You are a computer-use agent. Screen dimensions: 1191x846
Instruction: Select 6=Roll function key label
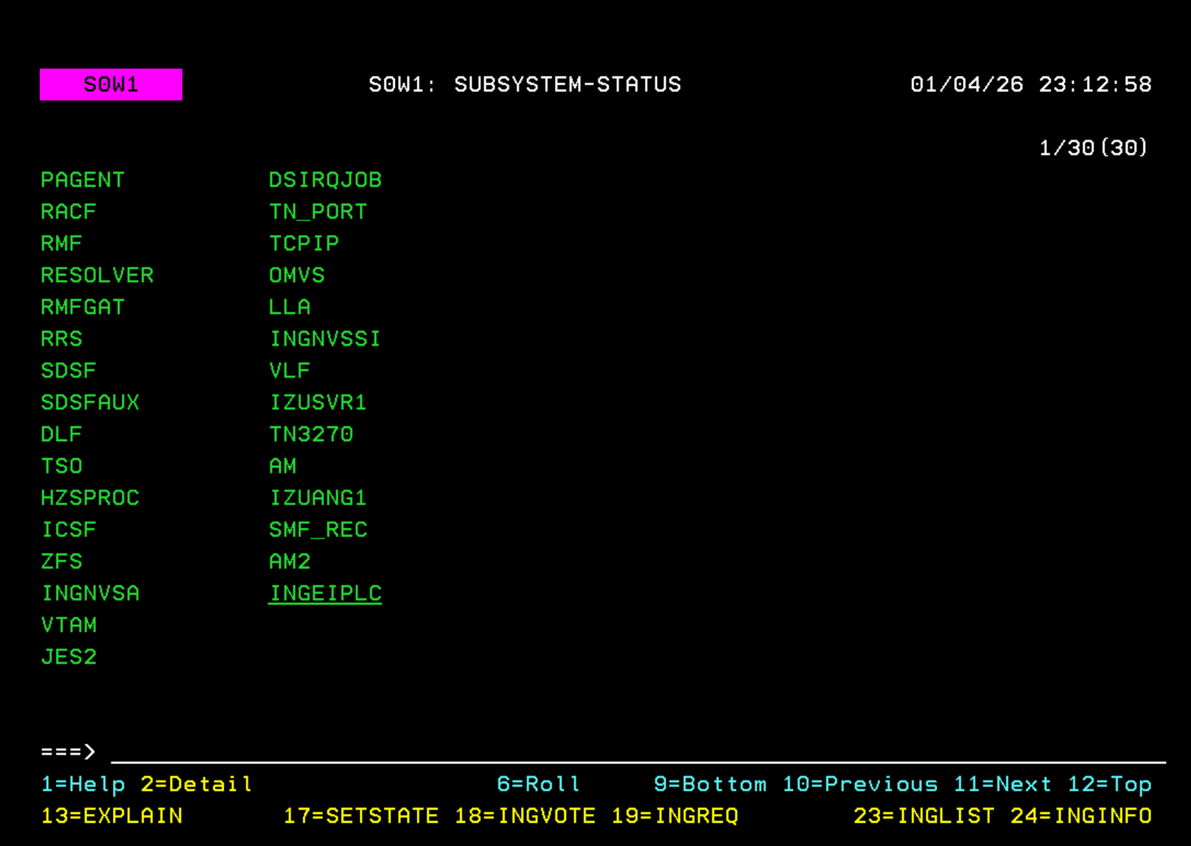538,785
